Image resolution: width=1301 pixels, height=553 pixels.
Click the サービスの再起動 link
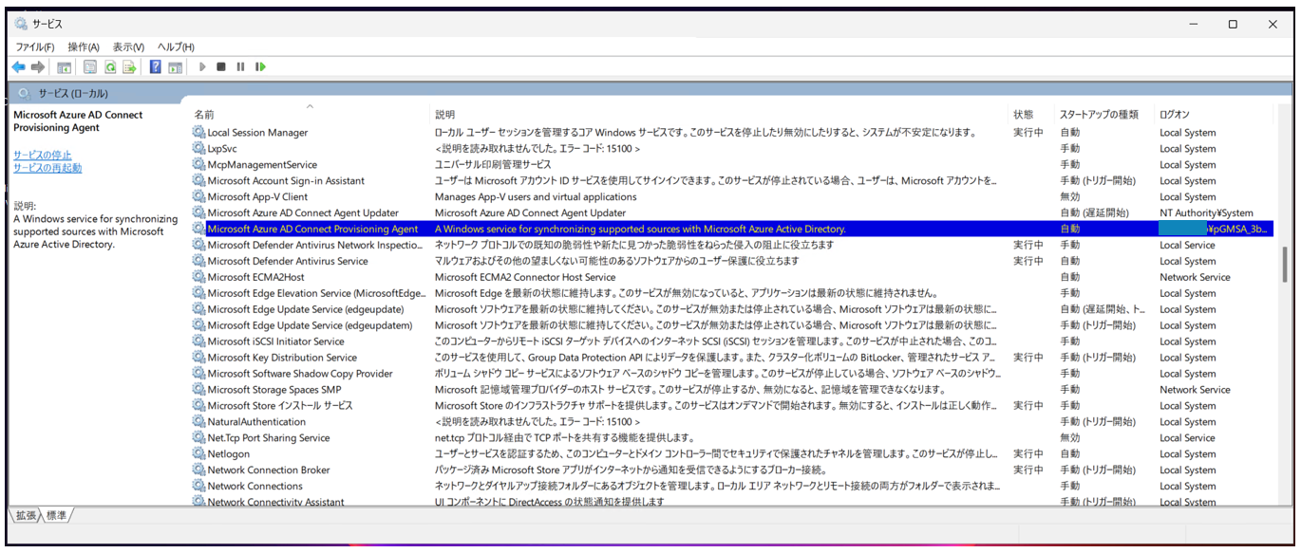pyautogui.click(x=47, y=168)
